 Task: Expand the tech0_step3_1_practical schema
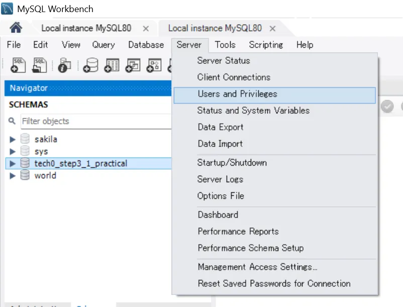(x=12, y=164)
